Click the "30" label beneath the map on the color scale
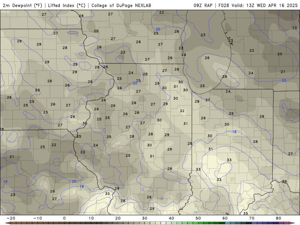 click(145, 218)
